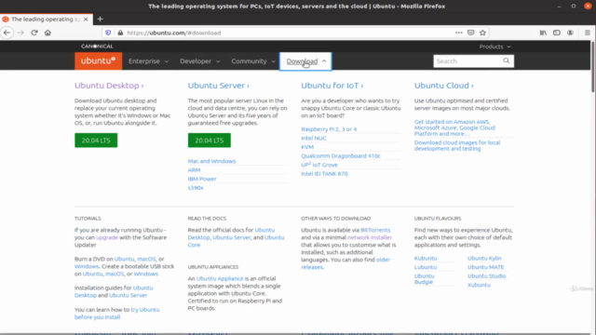Open the KVM link
Image resolution: width=596 pixels, height=335 pixels.
click(x=307, y=147)
